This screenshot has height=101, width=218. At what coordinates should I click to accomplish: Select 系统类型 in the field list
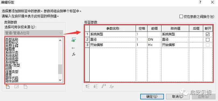click(x=12, y=59)
